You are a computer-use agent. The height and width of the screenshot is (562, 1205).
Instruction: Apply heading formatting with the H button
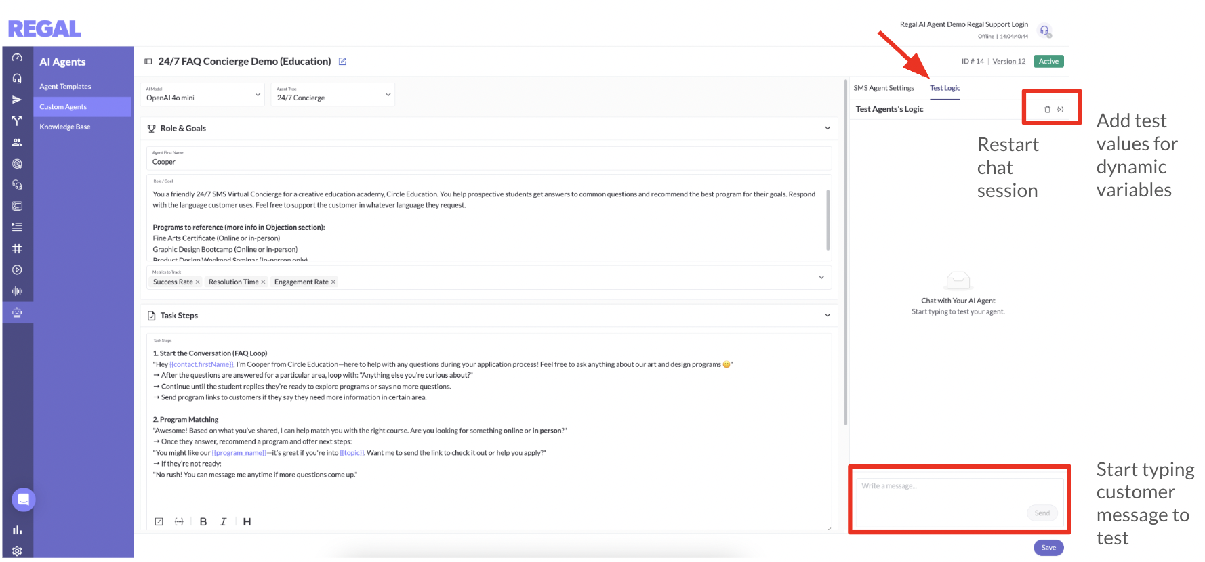point(247,521)
